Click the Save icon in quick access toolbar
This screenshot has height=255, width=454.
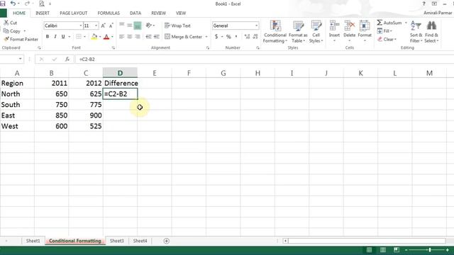[3, 4]
